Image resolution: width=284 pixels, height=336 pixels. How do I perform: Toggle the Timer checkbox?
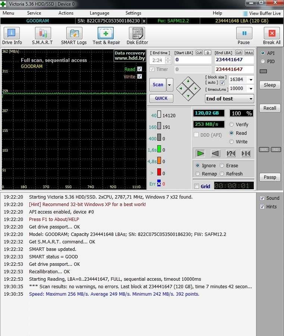[x=152, y=69]
